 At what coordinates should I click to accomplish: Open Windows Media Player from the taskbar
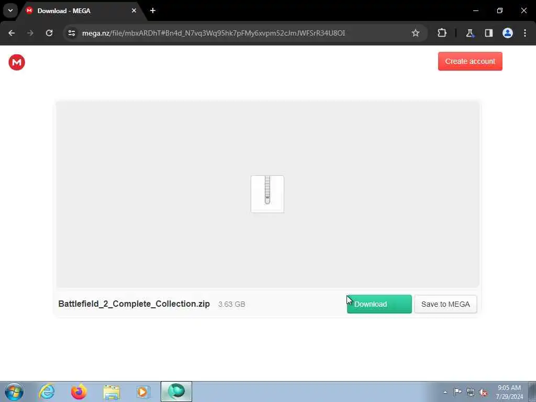point(143,392)
